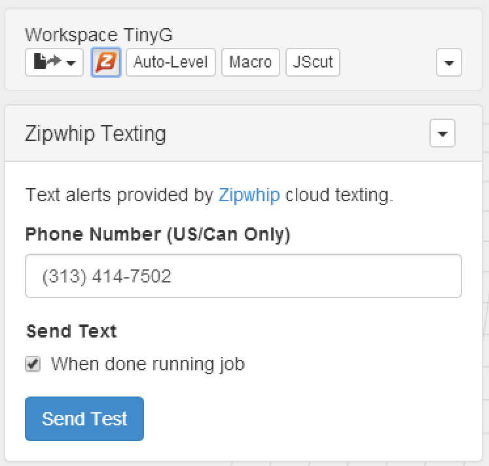Click the Workspace TinyG title text

pyautogui.click(x=99, y=35)
